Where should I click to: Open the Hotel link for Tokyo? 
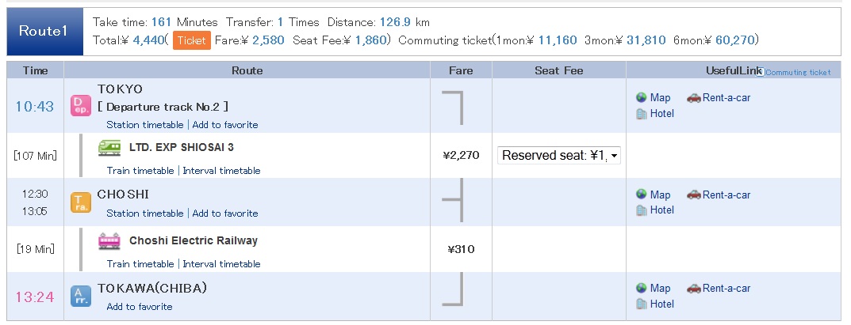pos(662,114)
